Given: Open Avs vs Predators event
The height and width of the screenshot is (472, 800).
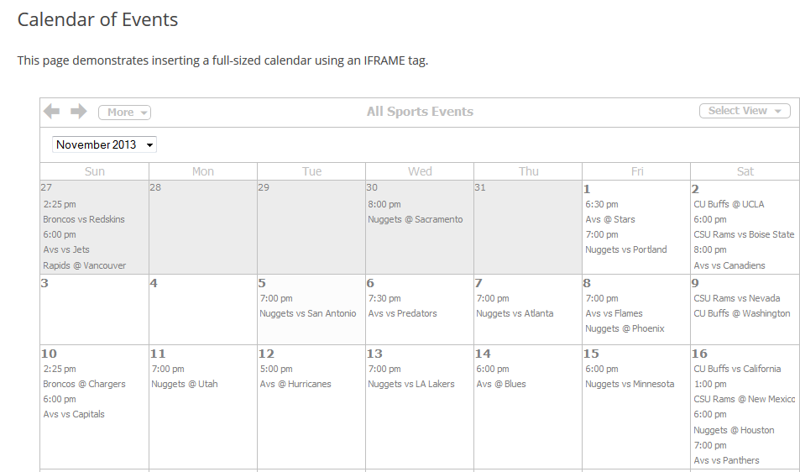Looking at the screenshot, I should [x=403, y=313].
